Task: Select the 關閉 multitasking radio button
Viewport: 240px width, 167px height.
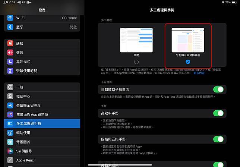Action: click(x=136, y=62)
